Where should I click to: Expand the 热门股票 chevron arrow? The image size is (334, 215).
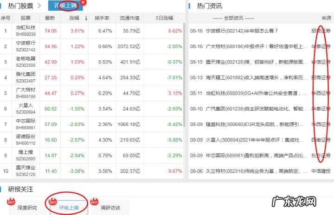[39, 6]
